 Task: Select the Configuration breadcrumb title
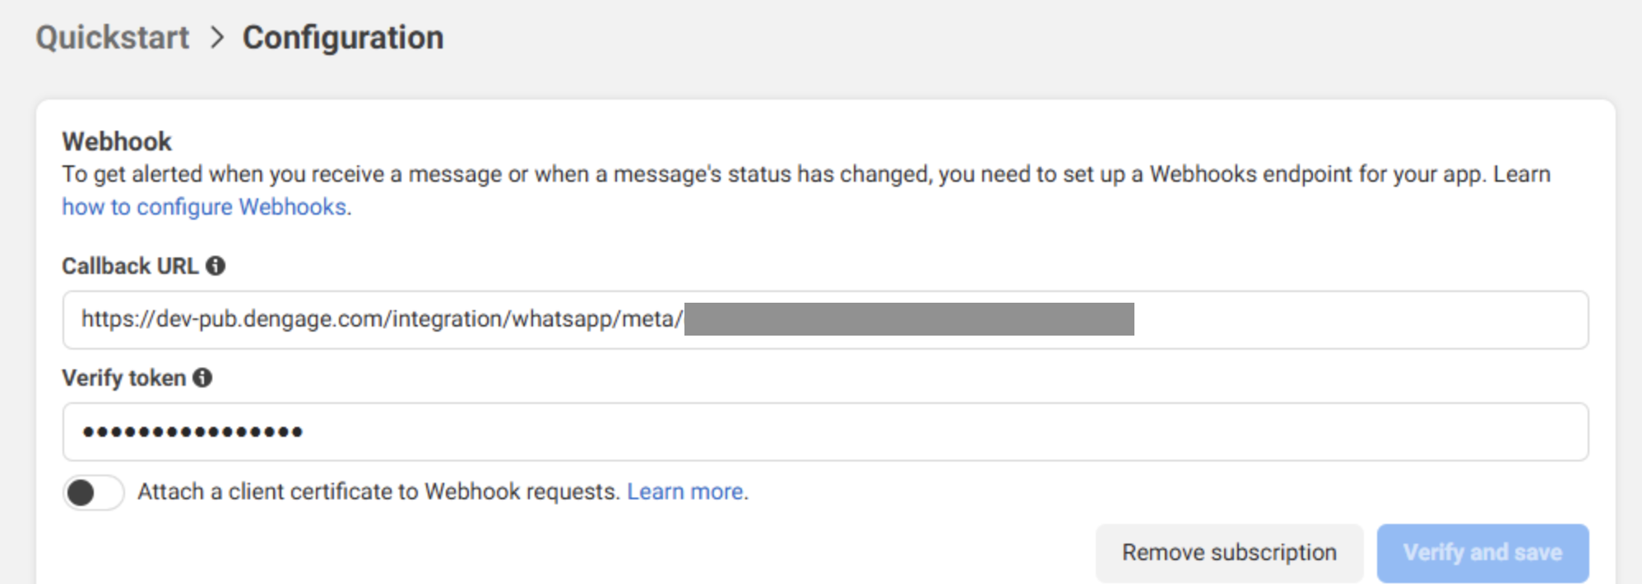(343, 38)
